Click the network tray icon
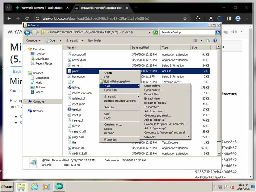This screenshot has height=192, width=256. (x=220, y=186)
